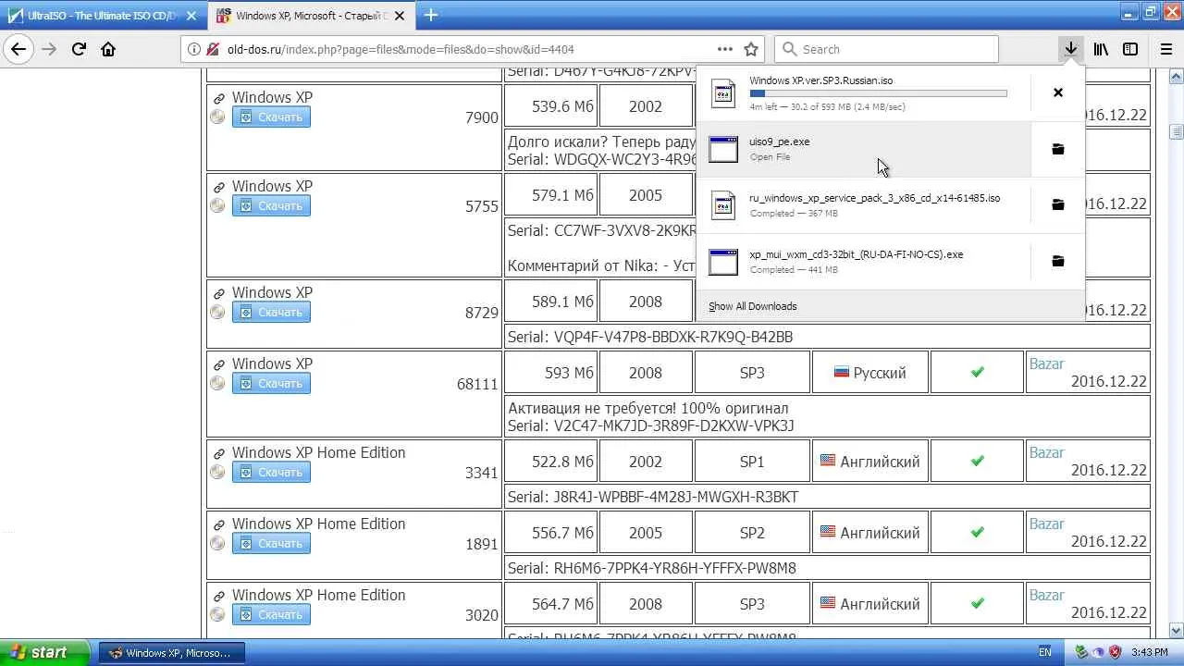Screen dimensions: 1184x666
Task: Click Скачать in the 1891 downloads row
Action: click(x=271, y=543)
